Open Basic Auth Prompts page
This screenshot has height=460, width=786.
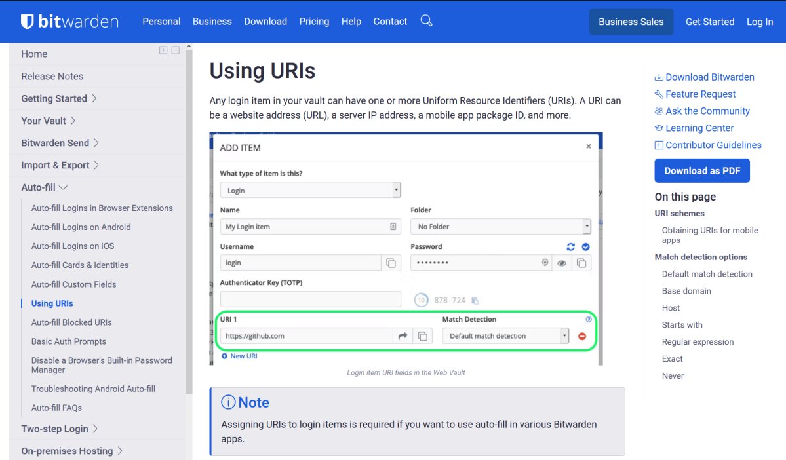[x=69, y=342]
